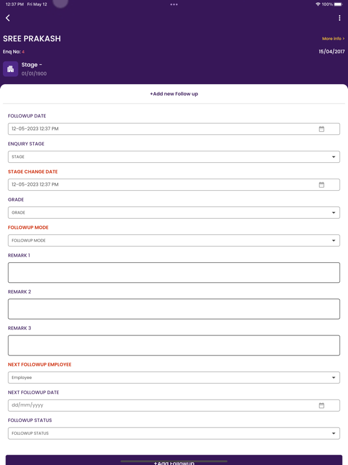
Task: Tap the building stage icon
Action: tap(11, 69)
